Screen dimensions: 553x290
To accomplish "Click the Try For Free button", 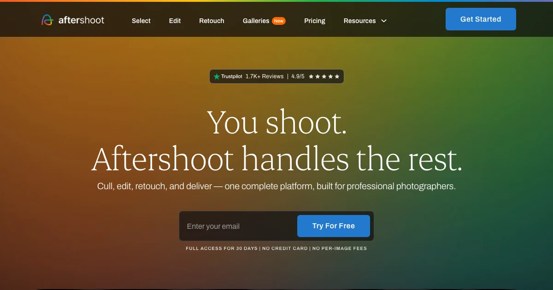I will [x=334, y=226].
